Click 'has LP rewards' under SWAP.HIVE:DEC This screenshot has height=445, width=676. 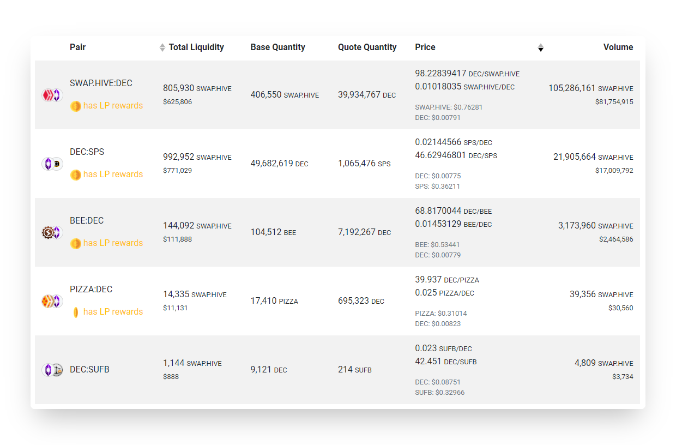113,106
